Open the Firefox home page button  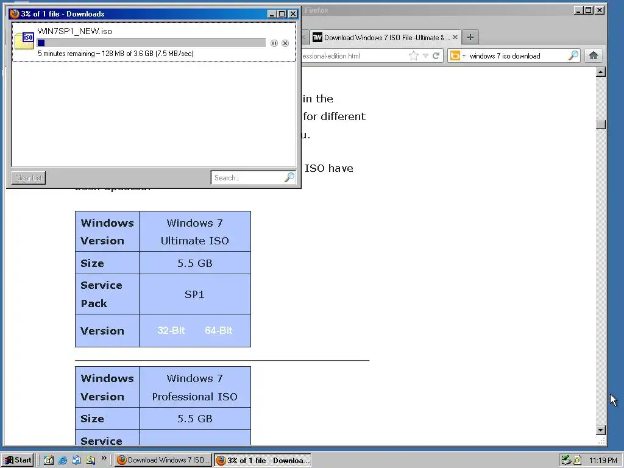coord(594,55)
